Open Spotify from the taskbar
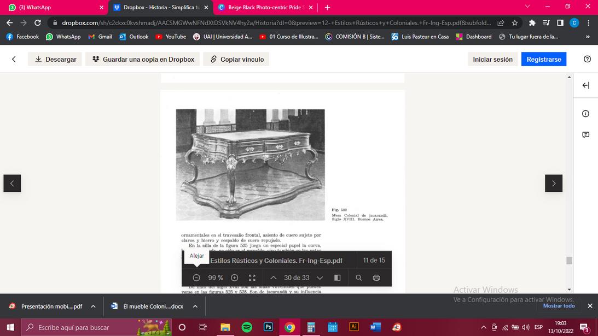Image resolution: width=598 pixels, height=336 pixels. pos(247,327)
